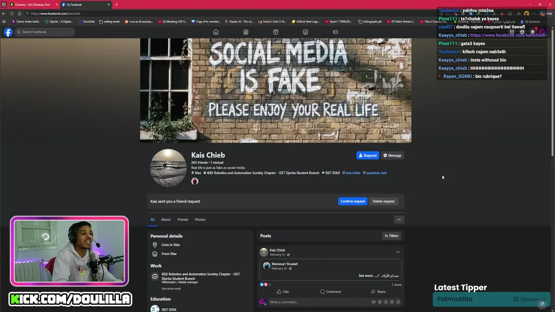This screenshot has height=312, width=555.
Task: Confirm the friend request from Kais
Action: (353, 201)
